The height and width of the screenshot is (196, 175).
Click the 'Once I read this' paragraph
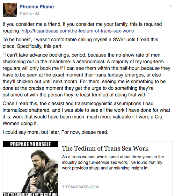coord(86,114)
